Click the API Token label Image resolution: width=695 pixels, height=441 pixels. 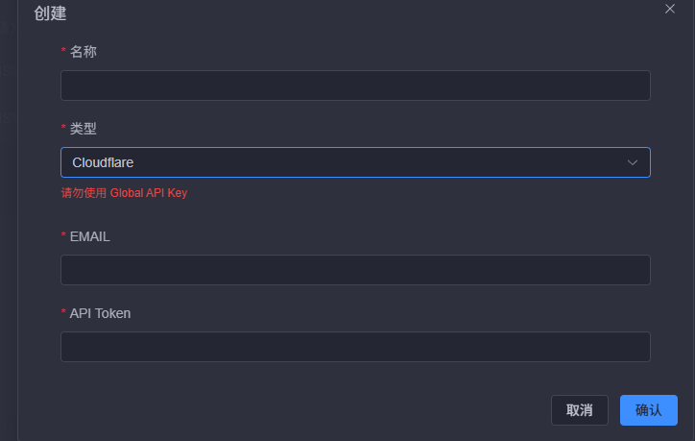pyautogui.click(x=100, y=313)
